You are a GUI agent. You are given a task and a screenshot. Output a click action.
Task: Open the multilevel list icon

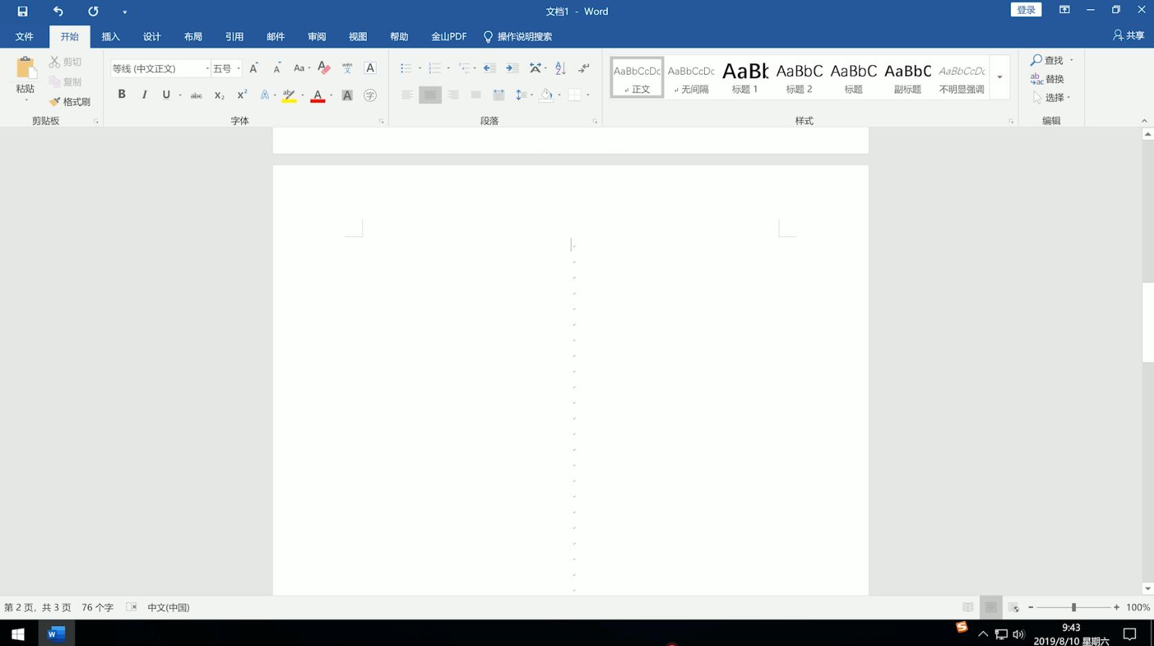point(464,68)
